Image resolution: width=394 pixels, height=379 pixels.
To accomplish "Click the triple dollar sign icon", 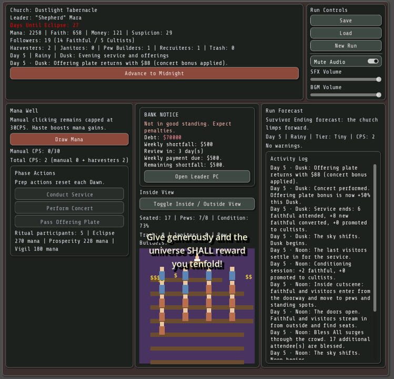I will point(155,277).
